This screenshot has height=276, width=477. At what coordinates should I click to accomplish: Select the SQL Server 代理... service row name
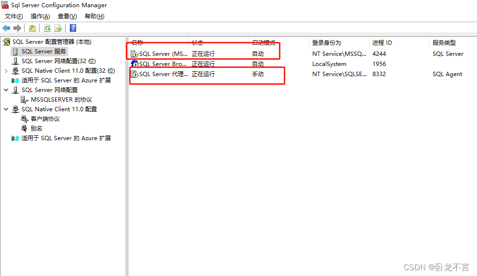coord(164,74)
